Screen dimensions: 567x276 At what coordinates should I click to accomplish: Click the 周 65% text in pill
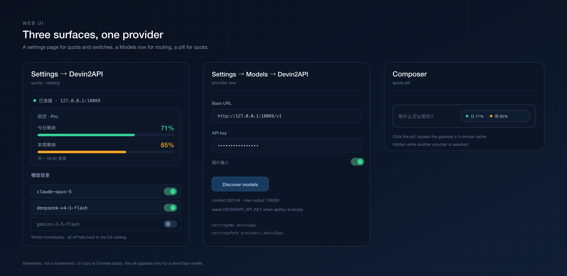[501, 116]
